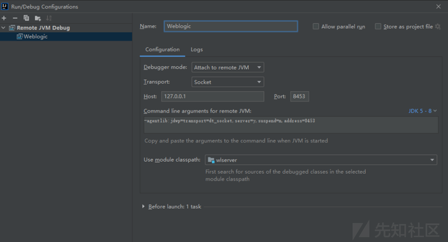Sort configurations using the sort icon
This screenshot has height=242, width=448.
point(49,18)
